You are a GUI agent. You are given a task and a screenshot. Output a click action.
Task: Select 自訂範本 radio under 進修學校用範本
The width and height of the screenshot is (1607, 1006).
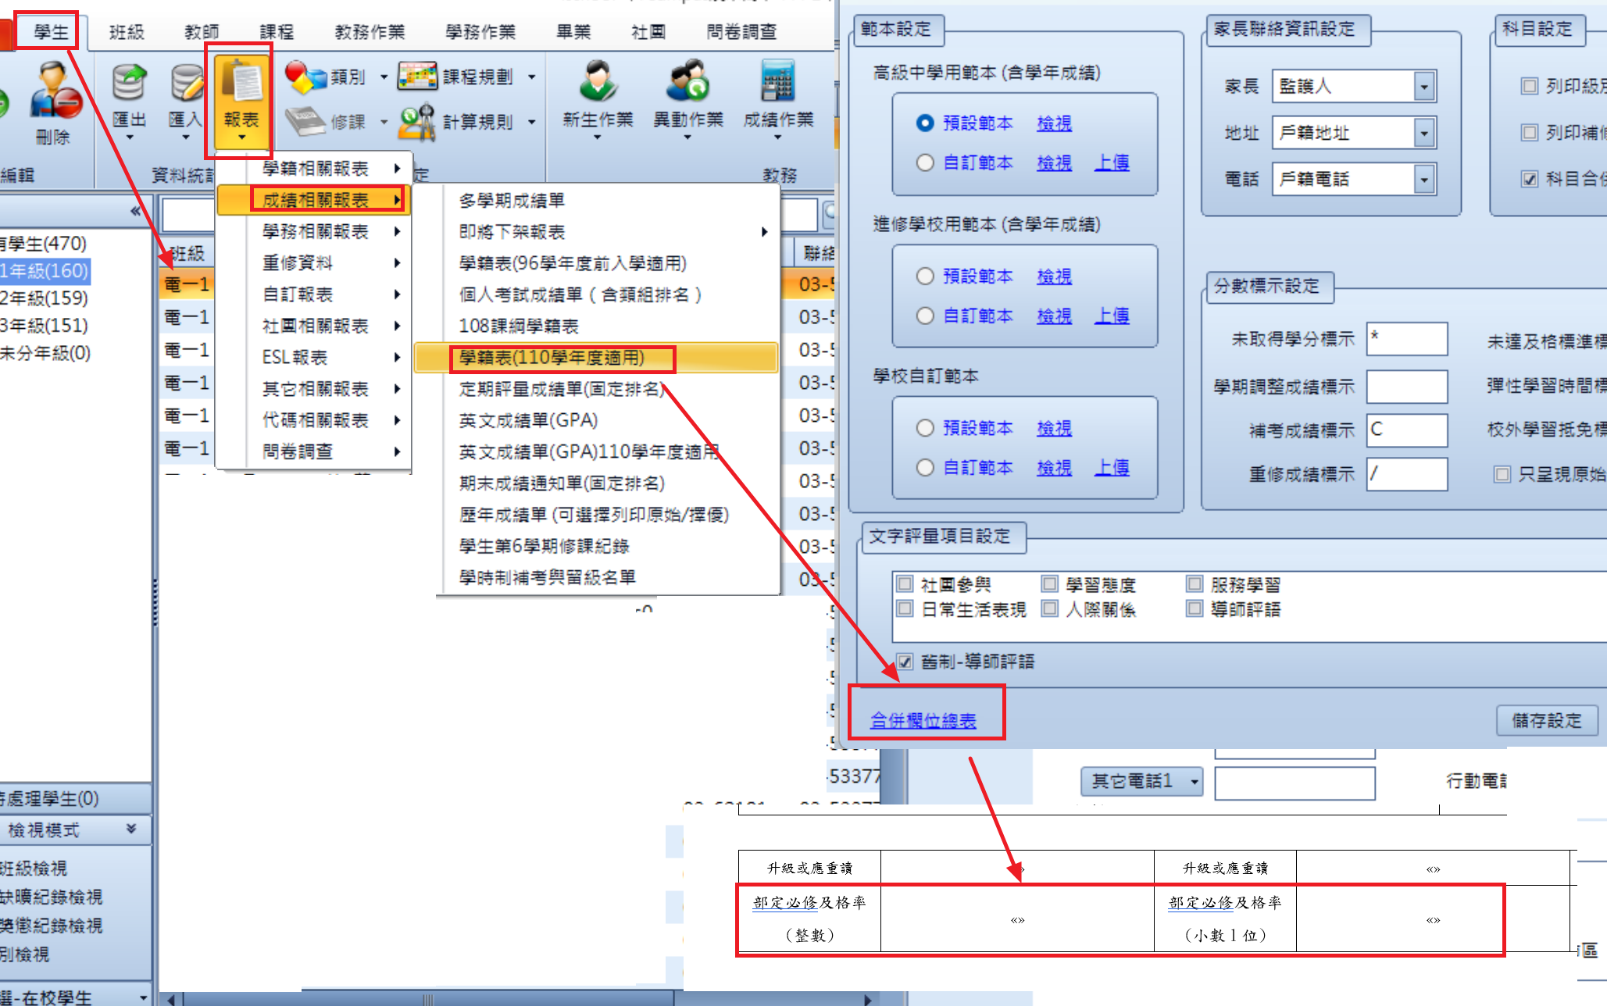[925, 316]
